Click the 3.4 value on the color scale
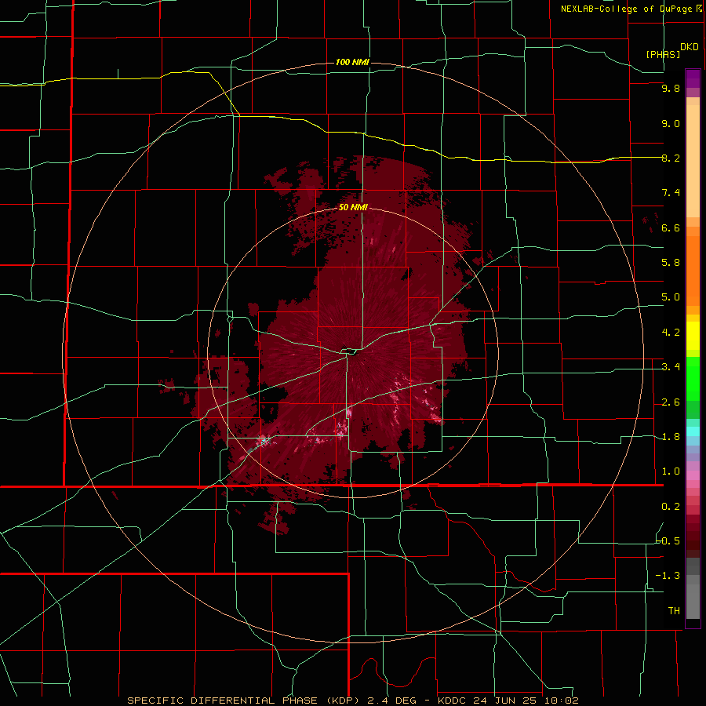706x706 pixels. [671, 367]
